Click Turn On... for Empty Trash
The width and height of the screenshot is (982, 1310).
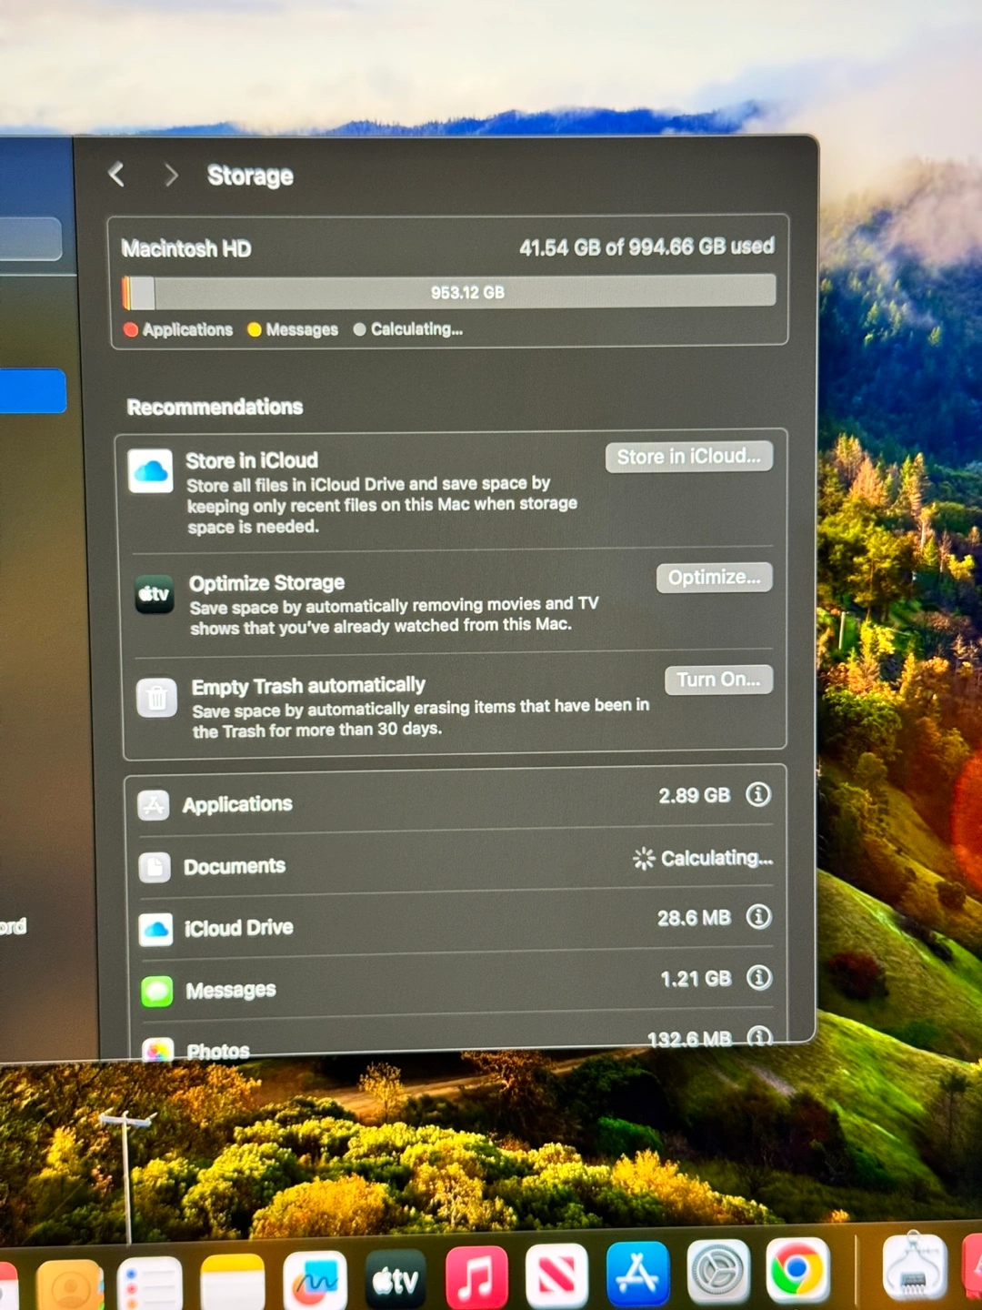click(718, 680)
